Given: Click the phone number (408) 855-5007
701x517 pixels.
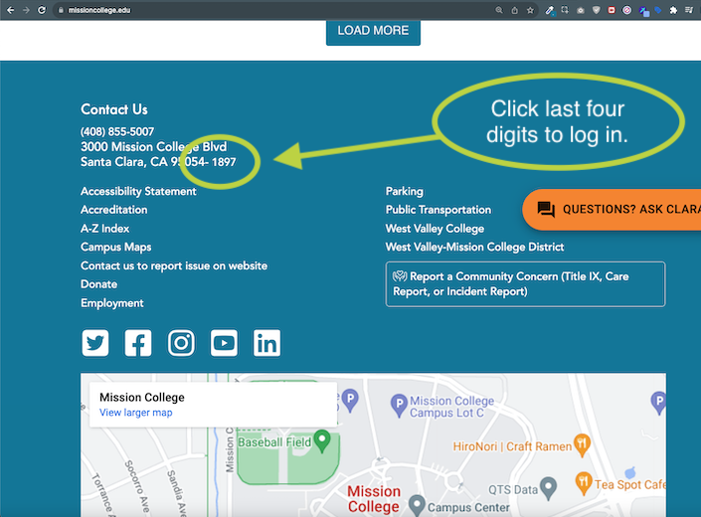Looking at the screenshot, I should coord(117,132).
